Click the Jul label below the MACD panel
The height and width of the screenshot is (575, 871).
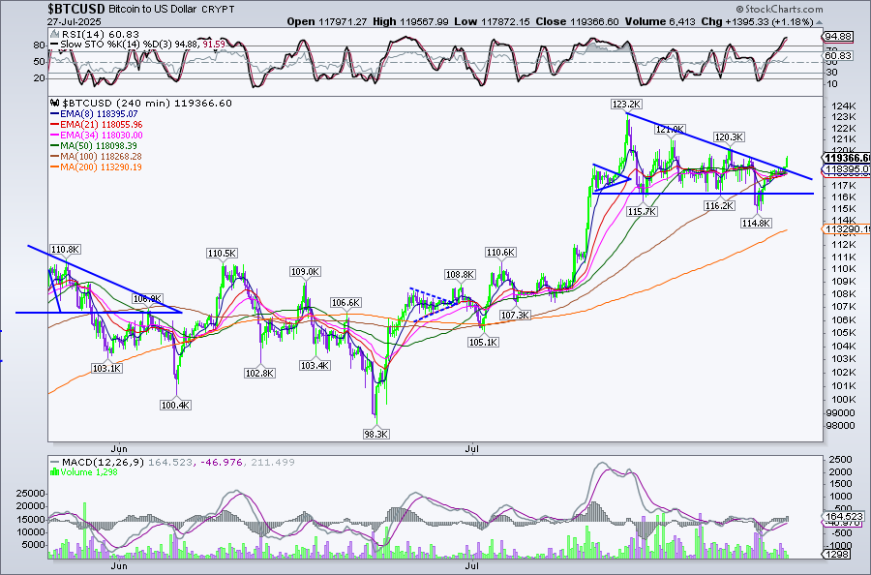471,566
